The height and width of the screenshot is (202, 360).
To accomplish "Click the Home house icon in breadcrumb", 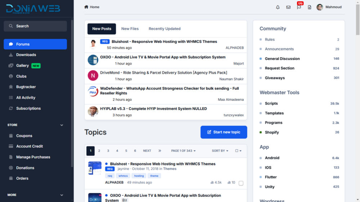I will 86,7.
